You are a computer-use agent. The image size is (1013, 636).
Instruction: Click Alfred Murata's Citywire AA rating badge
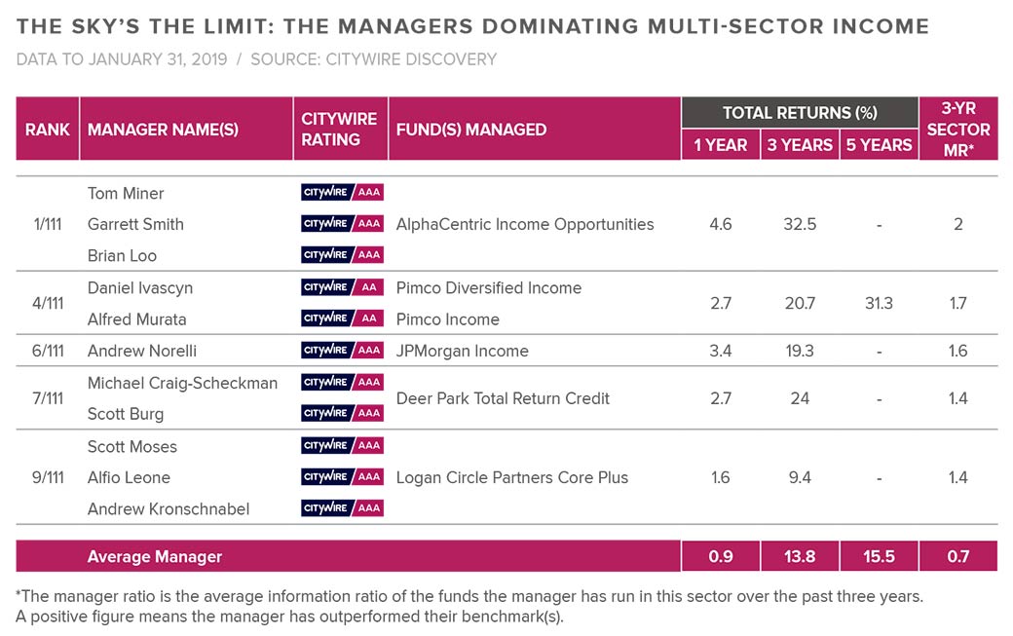(342, 318)
